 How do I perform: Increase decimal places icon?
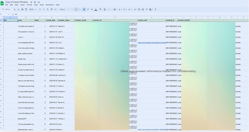[52, 9]
